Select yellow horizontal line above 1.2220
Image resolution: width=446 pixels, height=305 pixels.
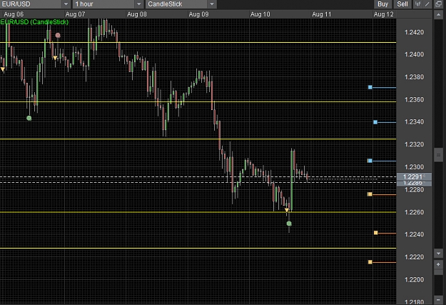(x=198, y=248)
